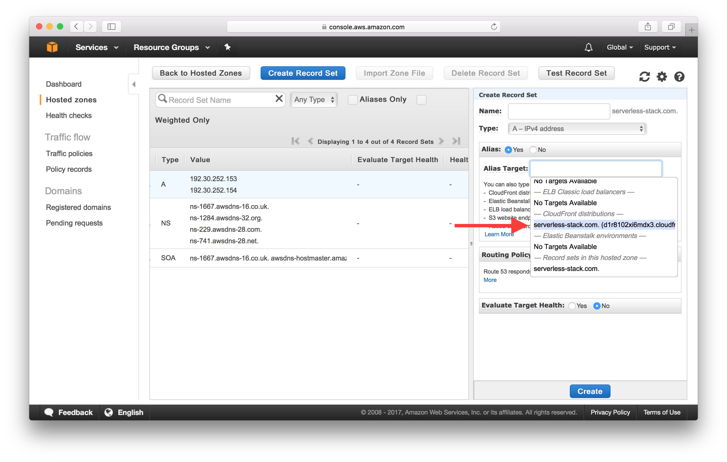Click Create button to save record
This screenshot has width=727, height=462.
(x=590, y=392)
